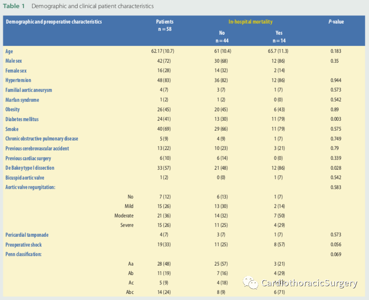Select the Penn classification P-value '0.069'
Screen dimensions: 369x300
pyautogui.click(x=336, y=254)
